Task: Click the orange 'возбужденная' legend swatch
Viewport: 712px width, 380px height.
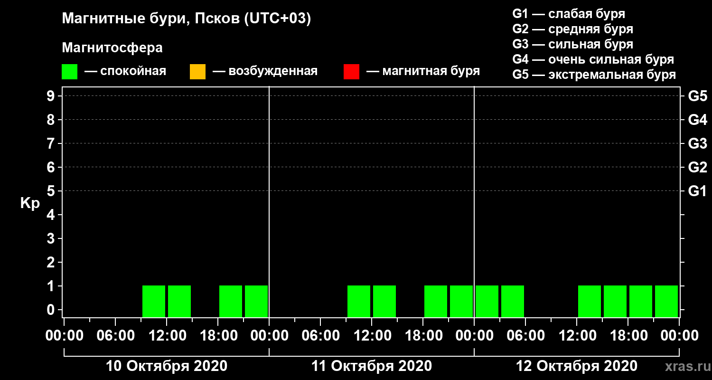Action: tap(197, 72)
